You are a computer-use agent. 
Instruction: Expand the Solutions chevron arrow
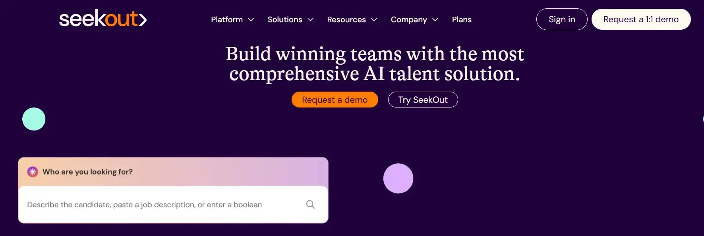pos(310,19)
